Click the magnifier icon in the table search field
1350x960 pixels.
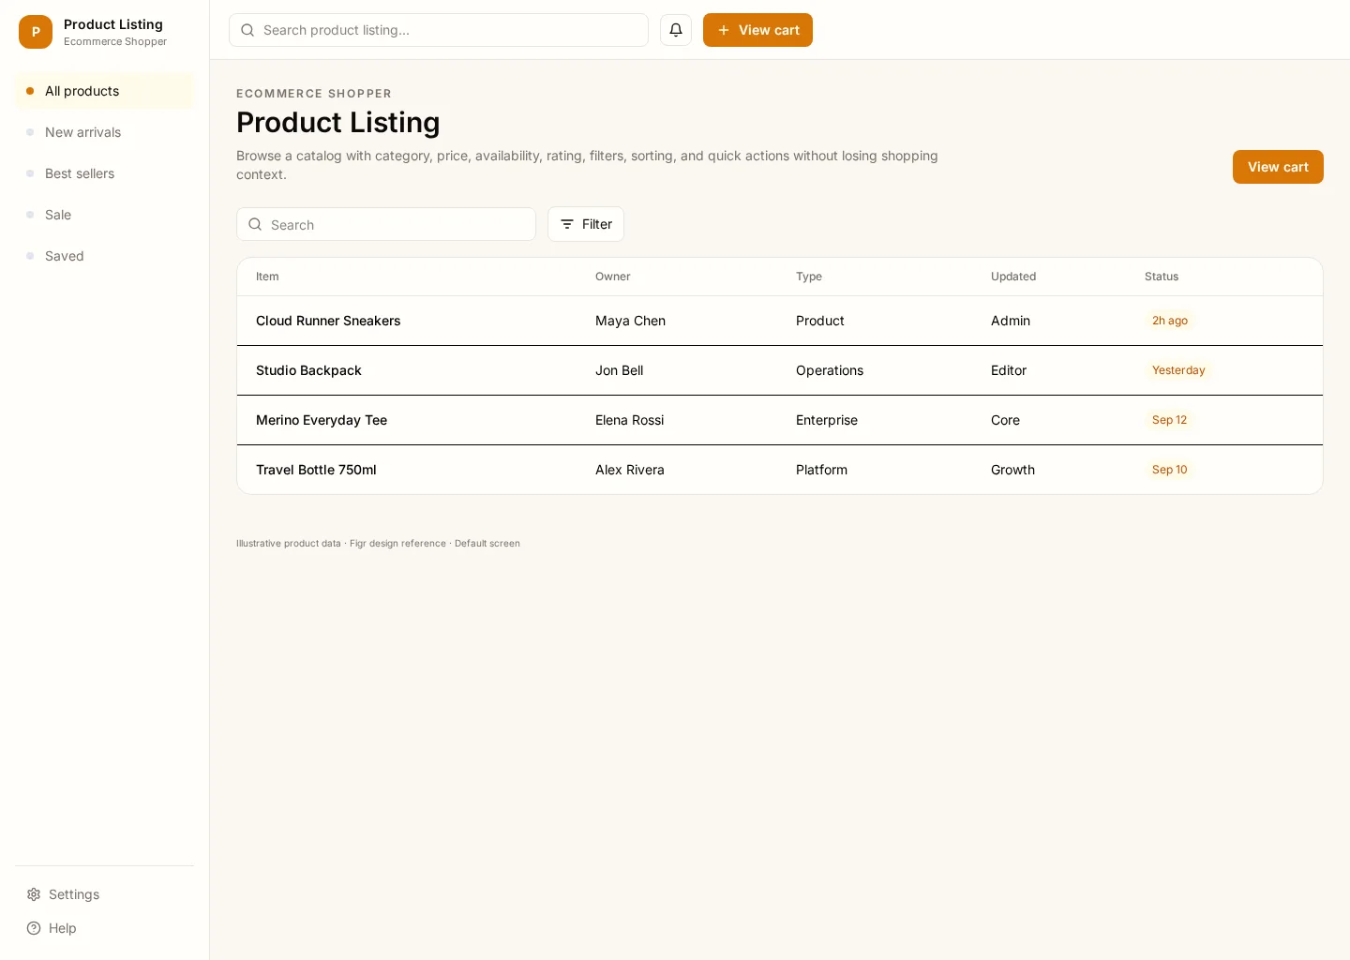coord(255,224)
